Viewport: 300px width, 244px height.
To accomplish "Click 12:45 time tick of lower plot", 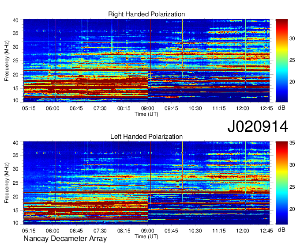I will coord(266,231).
